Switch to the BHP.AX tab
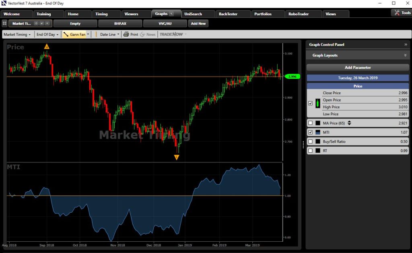Image resolution: width=412 pixels, height=253 pixels. [x=120, y=23]
